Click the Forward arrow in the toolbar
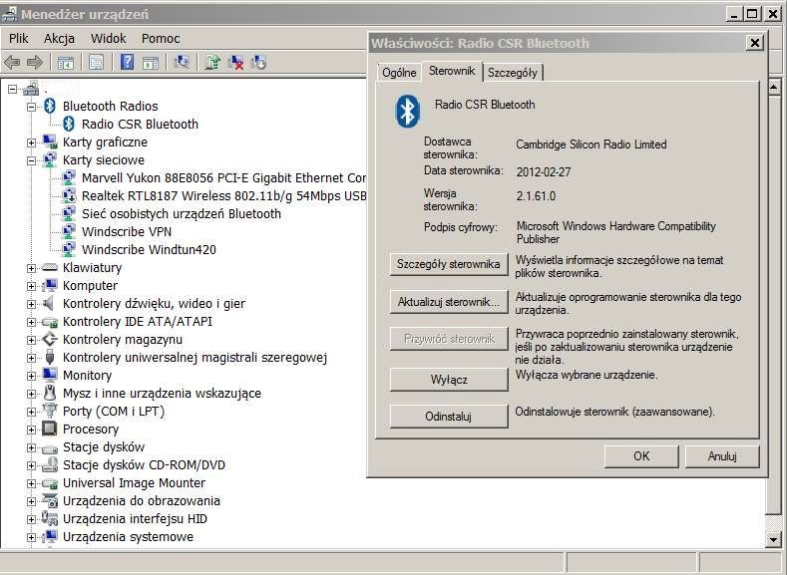This screenshot has height=575, width=787. pyautogui.click(x=34, y=63)
